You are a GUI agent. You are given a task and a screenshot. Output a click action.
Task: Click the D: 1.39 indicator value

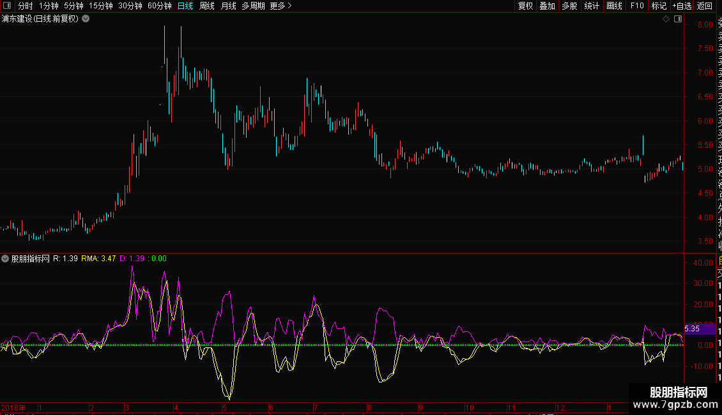132,259
